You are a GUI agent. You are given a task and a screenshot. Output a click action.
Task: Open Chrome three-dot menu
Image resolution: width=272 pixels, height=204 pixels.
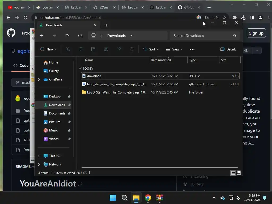[269, 18]
